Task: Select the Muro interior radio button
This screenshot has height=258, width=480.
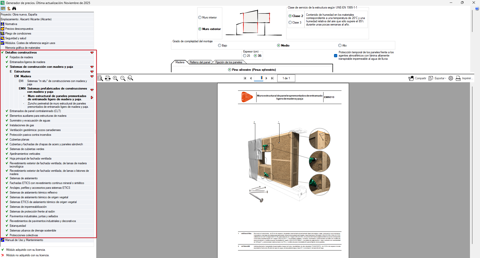Action: 200,17
